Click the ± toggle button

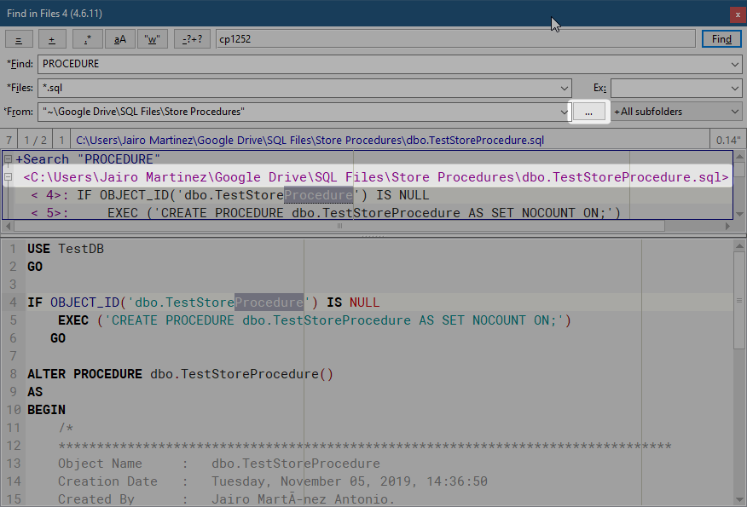pos(52,39)
